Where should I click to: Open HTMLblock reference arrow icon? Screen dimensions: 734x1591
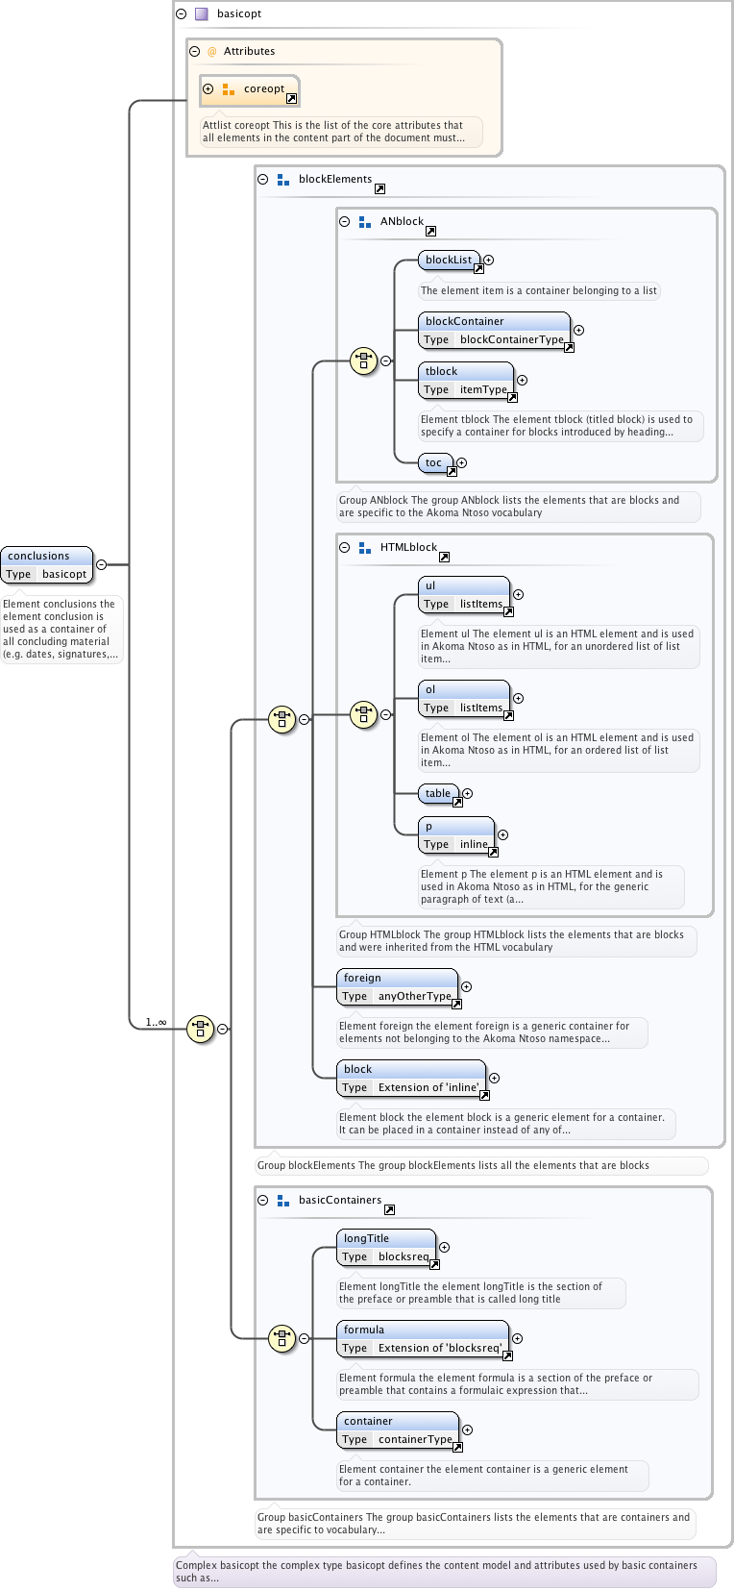pos(444,557)
